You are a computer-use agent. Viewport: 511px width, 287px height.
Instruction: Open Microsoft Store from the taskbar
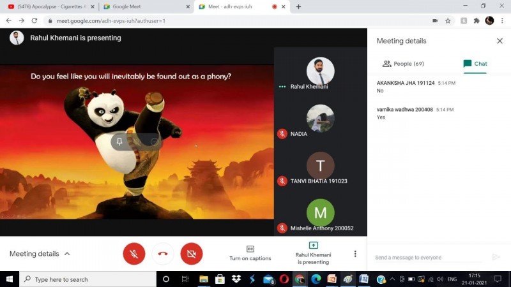tap(220, 279)
